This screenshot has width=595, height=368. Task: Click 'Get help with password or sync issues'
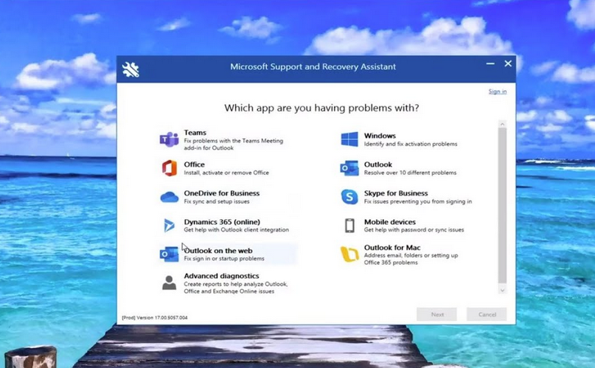[x=414, y=229]
